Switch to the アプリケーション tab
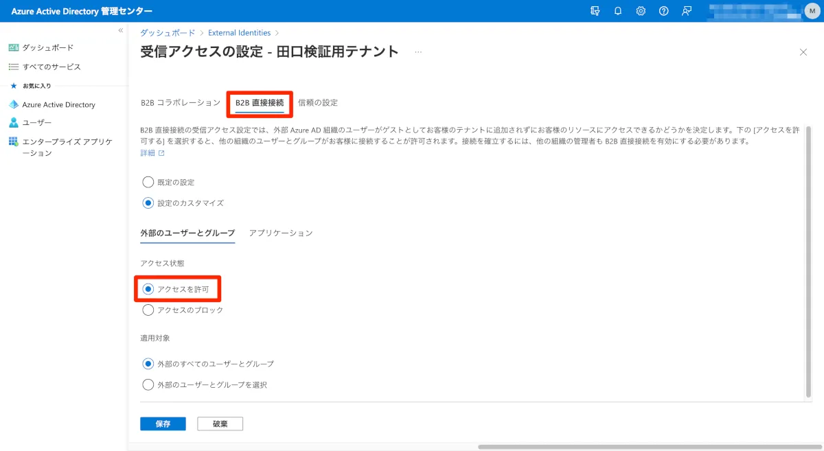This screenshot has width=824, height=451. (x=281, y=233)
